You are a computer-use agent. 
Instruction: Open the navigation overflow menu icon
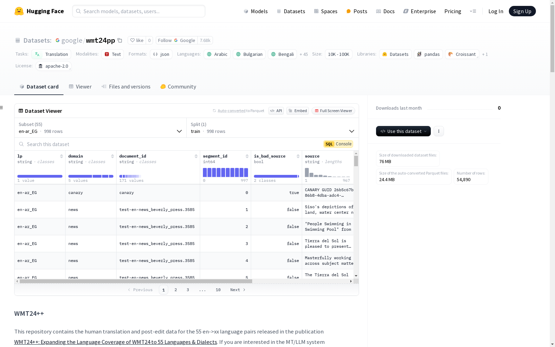473,11
